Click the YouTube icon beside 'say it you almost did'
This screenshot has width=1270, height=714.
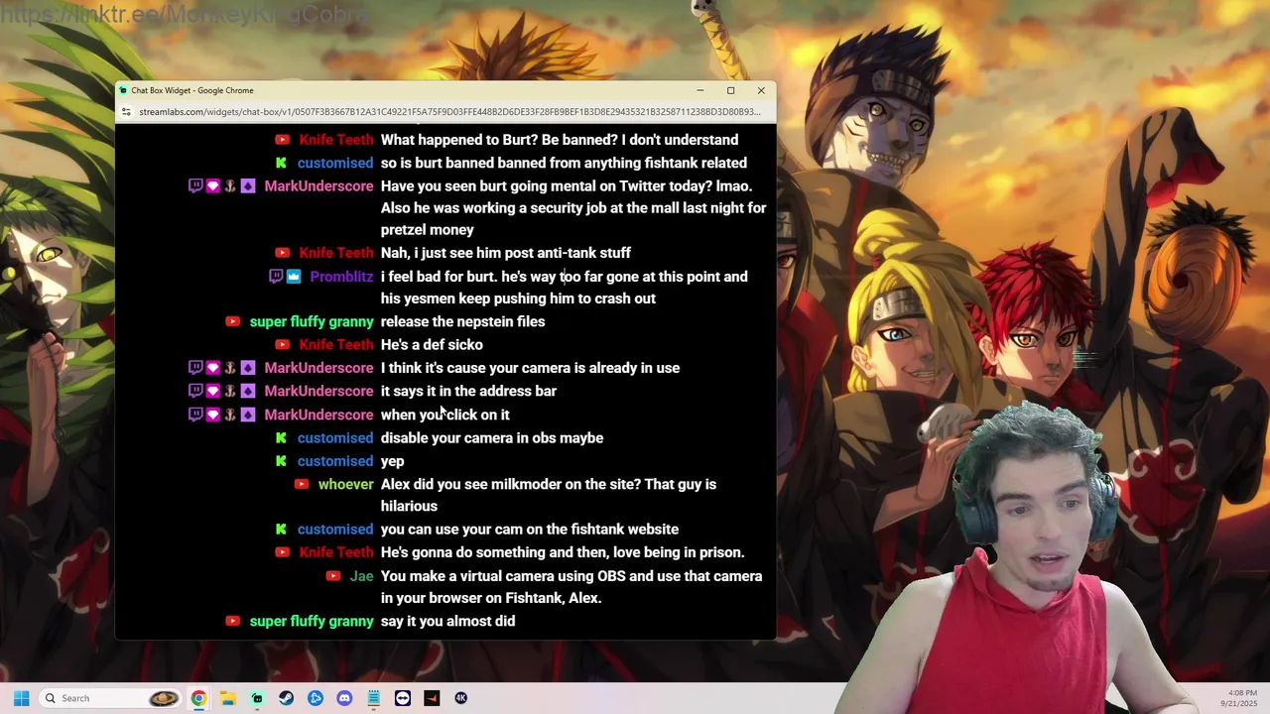(233, 621)
